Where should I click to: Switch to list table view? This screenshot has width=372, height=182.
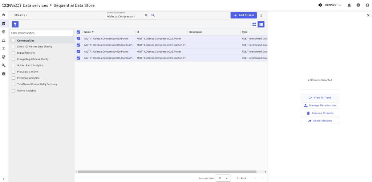click(x=261, y=24)
